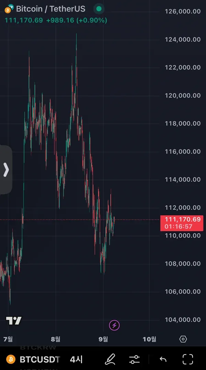
Task: Tap the +989.16 (+0.90%) price change
Action: [77, 20]
